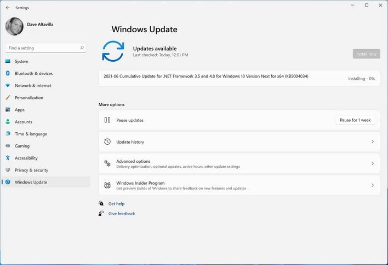Image resolution: width=388 pixels, height=265 pixels.
Task: Click the Update history clock icon
Action: 107,142
